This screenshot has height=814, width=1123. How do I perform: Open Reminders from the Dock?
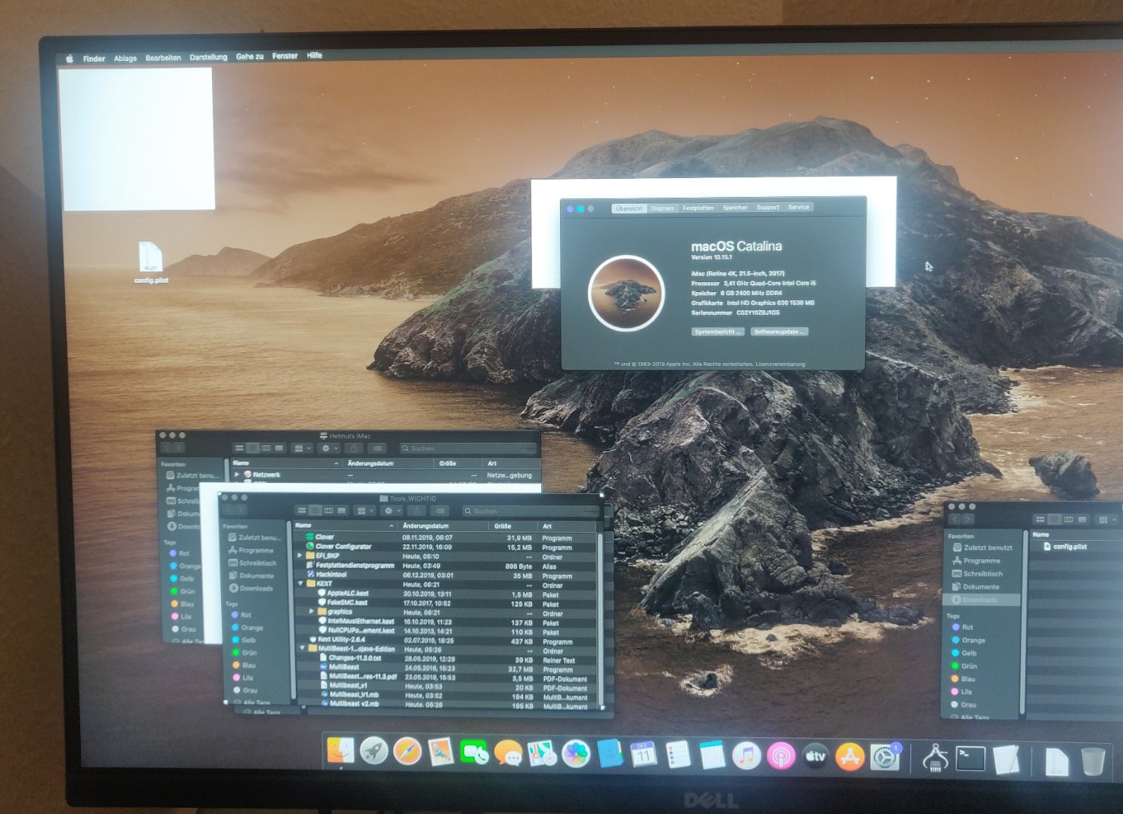pos(678,754)
